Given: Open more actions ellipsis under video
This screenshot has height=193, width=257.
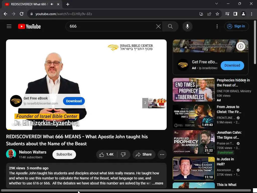Looking at the screenshot, I should [x=162, y=155].
